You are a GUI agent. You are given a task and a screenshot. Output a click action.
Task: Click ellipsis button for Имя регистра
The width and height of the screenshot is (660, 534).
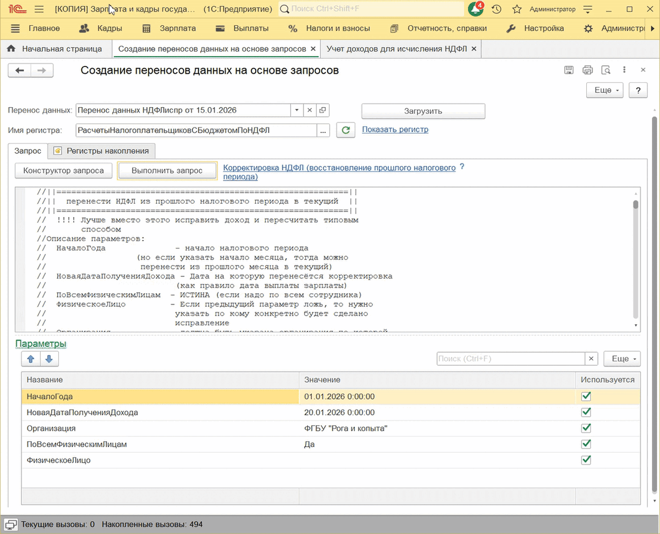tap(323, 130)
